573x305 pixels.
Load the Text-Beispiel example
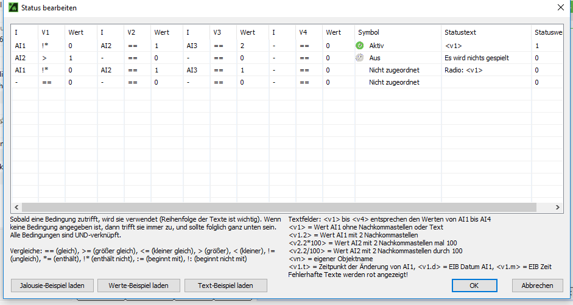(x=225, y=286)
